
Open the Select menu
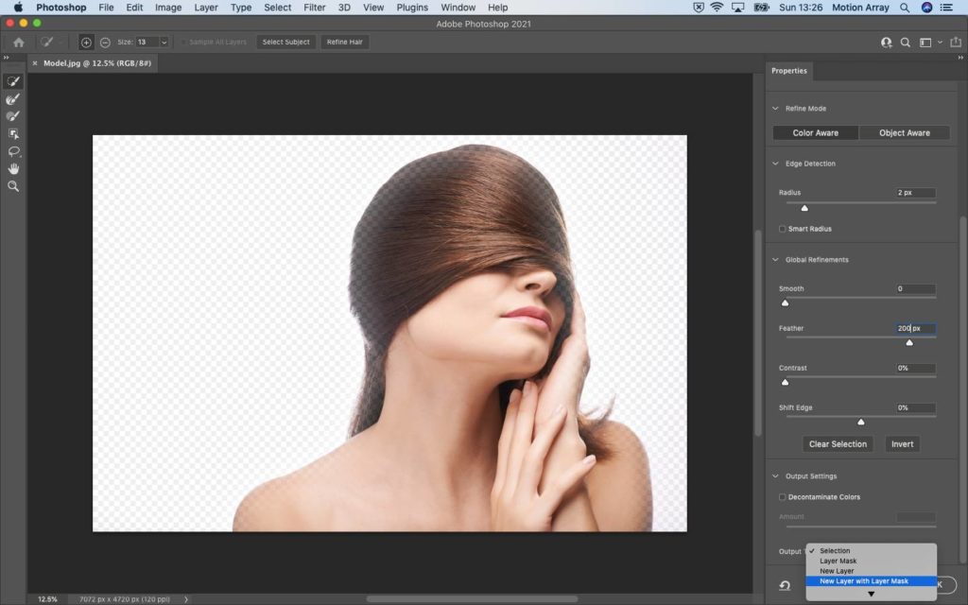coord(277,8)
